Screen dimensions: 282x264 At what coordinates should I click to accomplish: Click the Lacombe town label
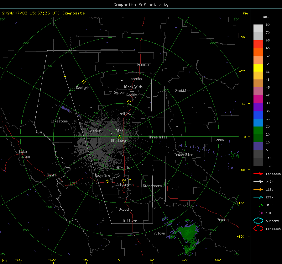pos(135,79)
